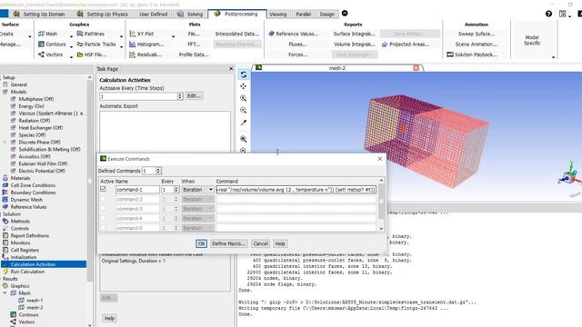The height and width of the screenshot is (327, 582).
Task: Expand the Contours dropdown arrow
Action: tap(71, 46)
